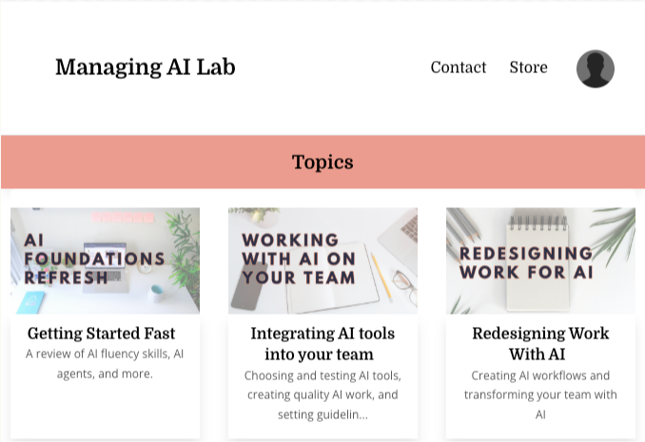Open the Redesigning Work For AI thumbnail
The image size is (645, 442).
tap(540, 260)
